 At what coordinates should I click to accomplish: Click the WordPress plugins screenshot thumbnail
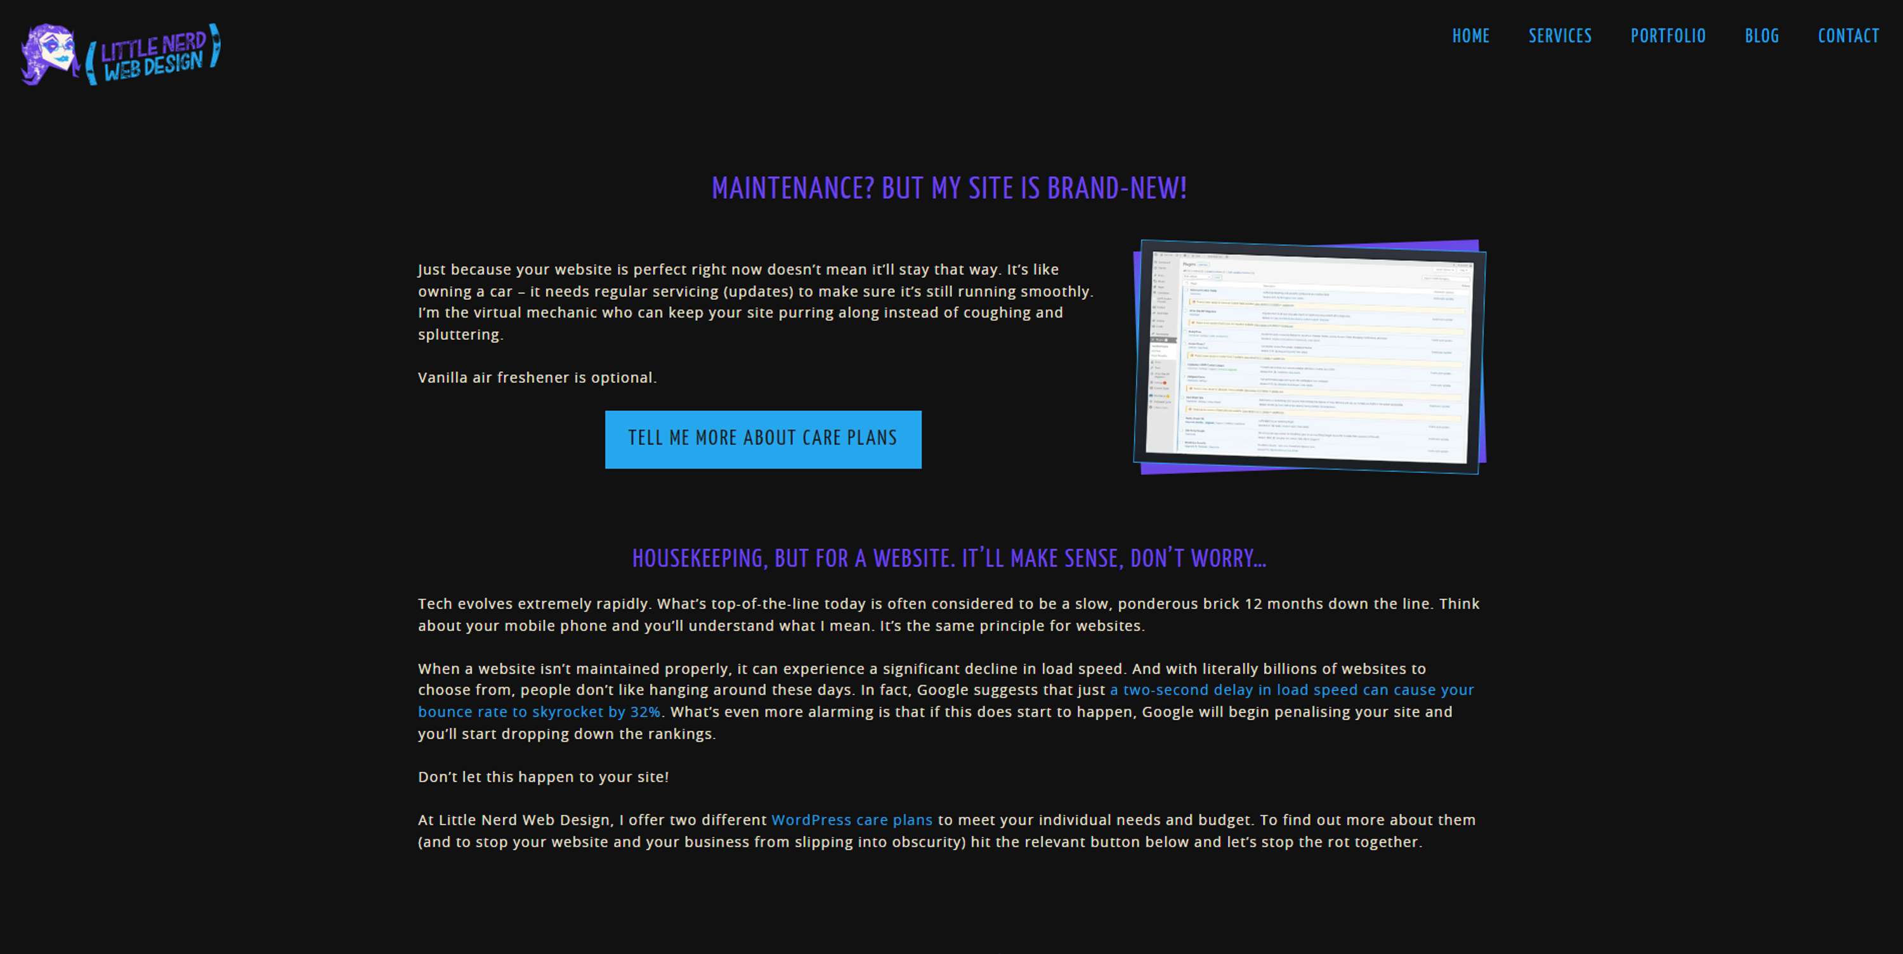(x=1309, y=357)
